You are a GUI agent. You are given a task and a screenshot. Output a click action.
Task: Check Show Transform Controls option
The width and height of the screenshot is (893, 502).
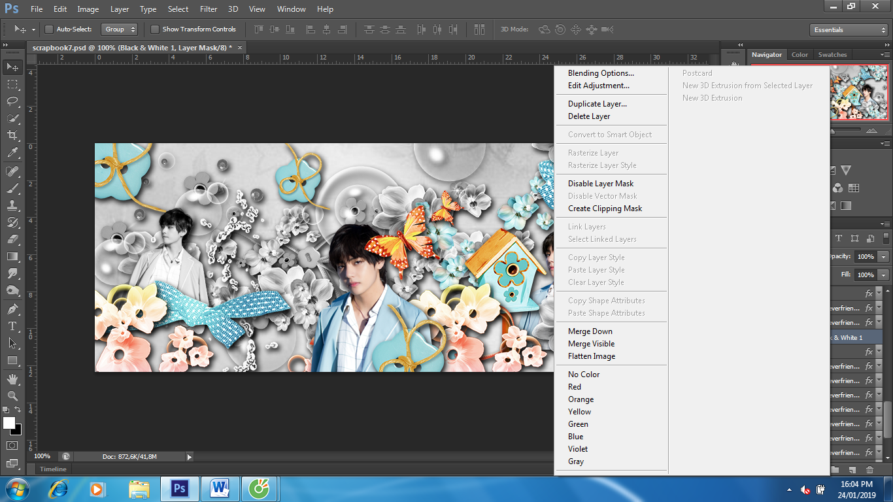point(155,29)
